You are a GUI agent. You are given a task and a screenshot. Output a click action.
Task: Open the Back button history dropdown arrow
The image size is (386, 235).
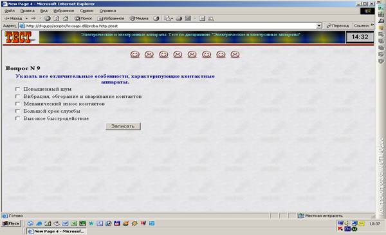point(26,19)
